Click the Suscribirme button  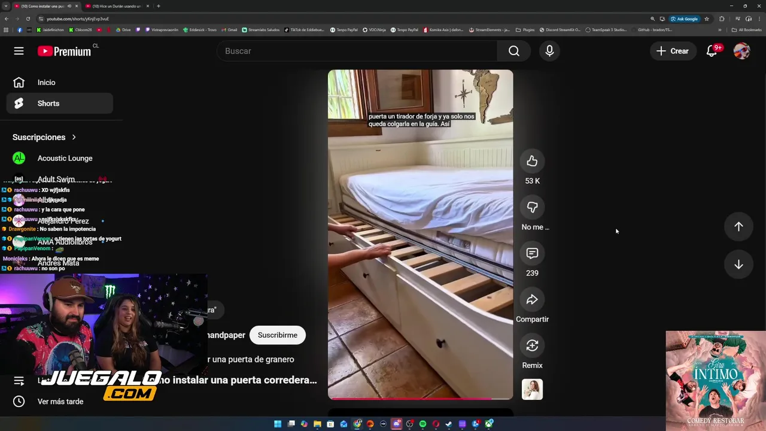pos(278,335)
